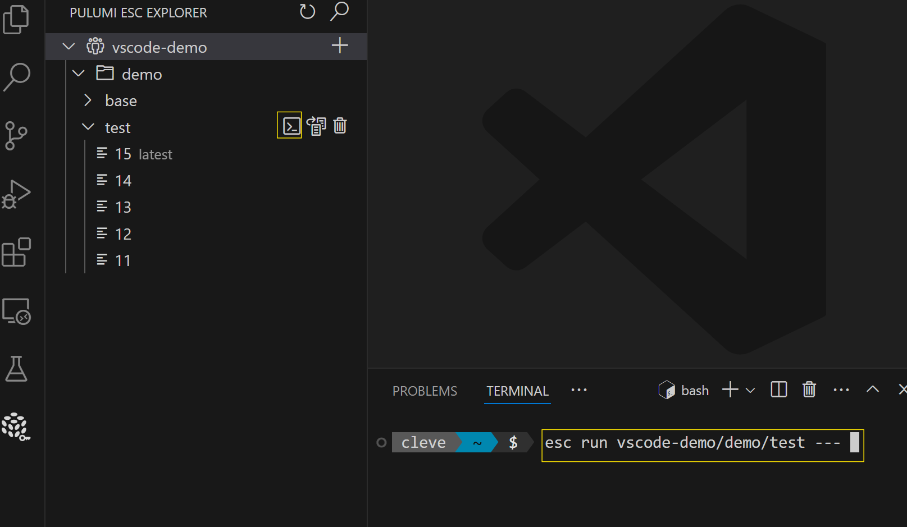
Task: Collapse the vscode-demo organization
Action: [x=68, y=47]
